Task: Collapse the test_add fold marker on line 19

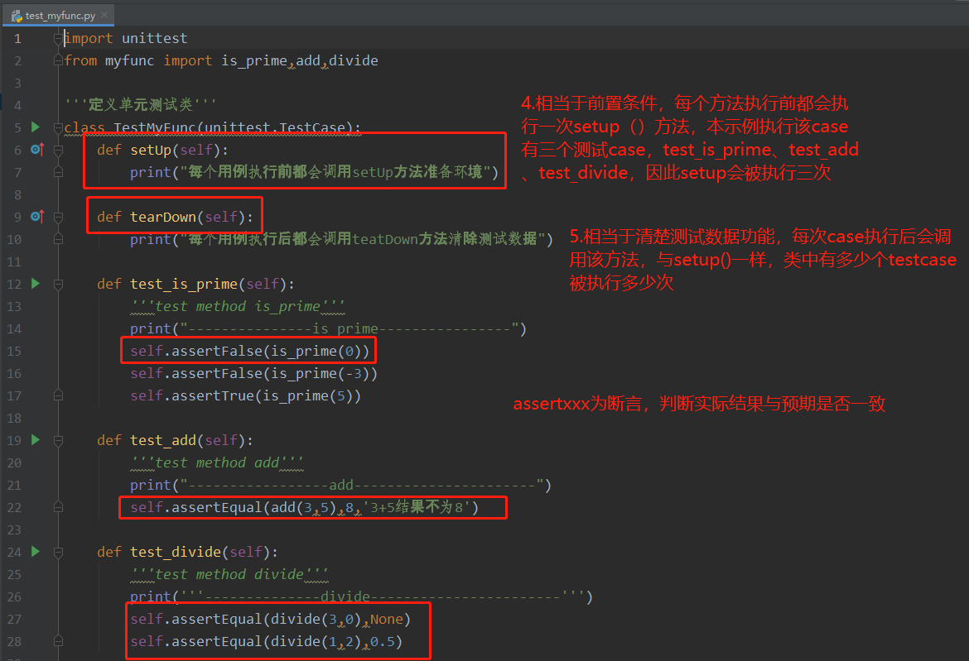Action: coord(58,441)
